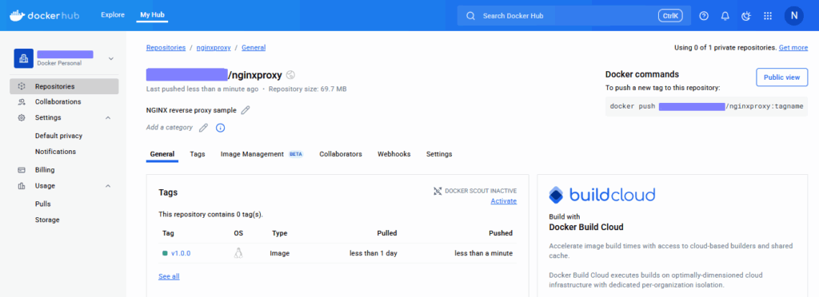819x297 pixels.
Task: Click the category info icon
Action: pos(221,128)
